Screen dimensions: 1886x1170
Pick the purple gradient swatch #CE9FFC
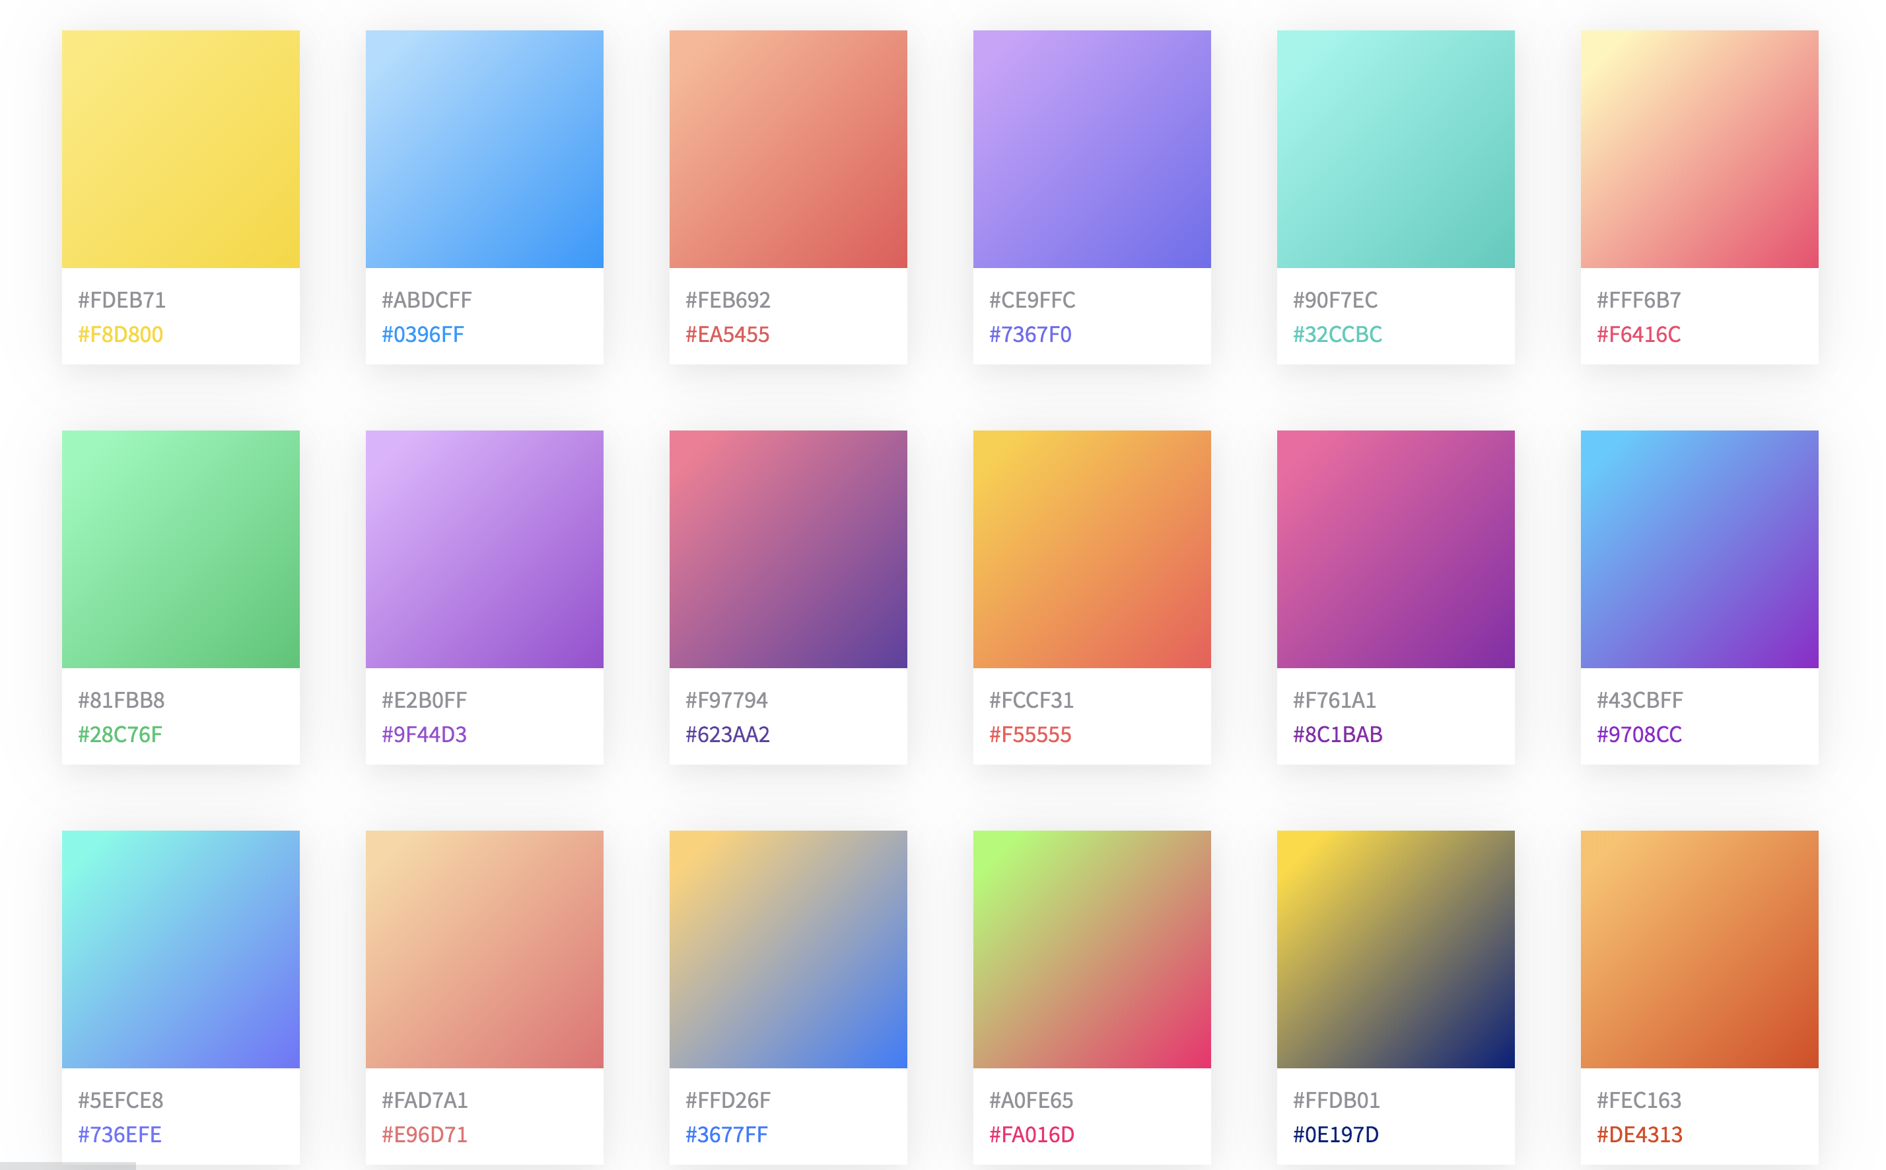(1091, 149)
